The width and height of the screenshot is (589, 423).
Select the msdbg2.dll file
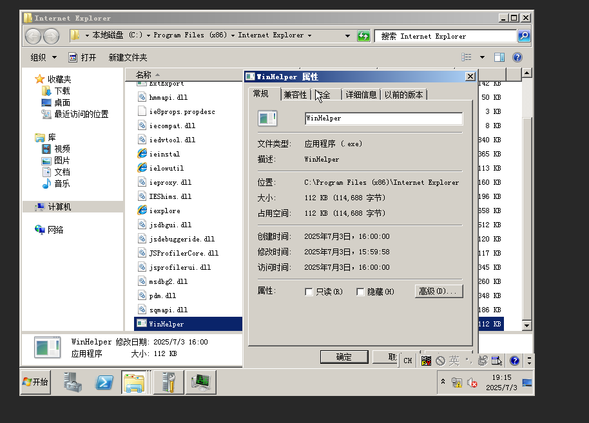pos(163,281)
